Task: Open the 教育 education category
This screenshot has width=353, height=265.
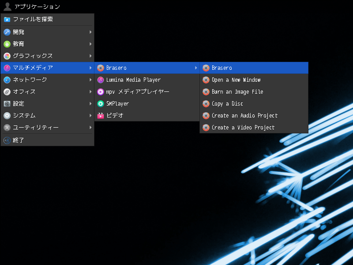Action: [47, 44]
